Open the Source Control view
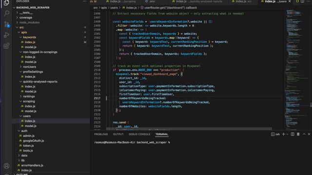The height and width of the screenshot is (175, 312). (6, 24)
